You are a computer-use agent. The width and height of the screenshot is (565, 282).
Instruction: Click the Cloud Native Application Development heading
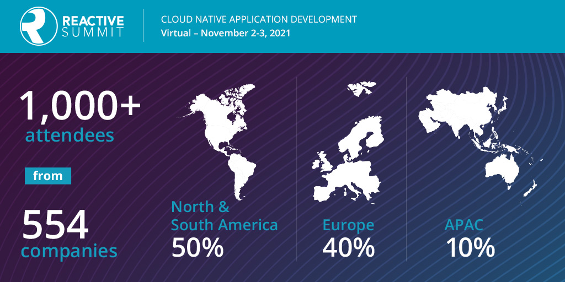[x=259, y=19]
